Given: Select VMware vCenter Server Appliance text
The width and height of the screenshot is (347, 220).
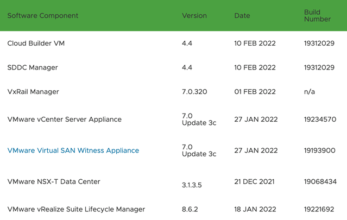Looking at the screenshot, I should [x=64, y=120].
